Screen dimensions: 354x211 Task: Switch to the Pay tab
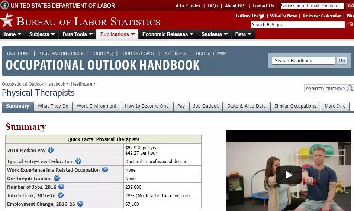(181, 106)
